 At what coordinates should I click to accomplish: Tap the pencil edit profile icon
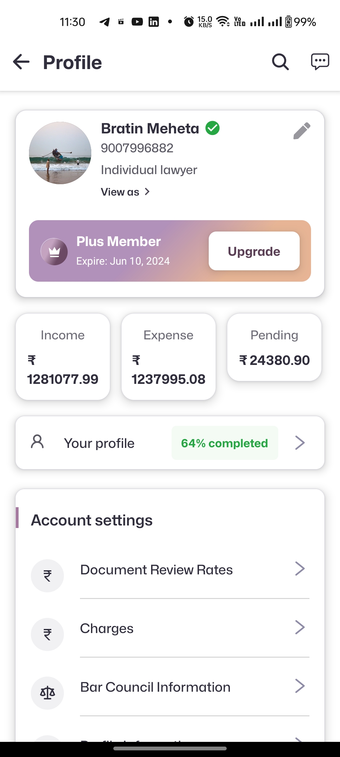(x=302, y=131)
